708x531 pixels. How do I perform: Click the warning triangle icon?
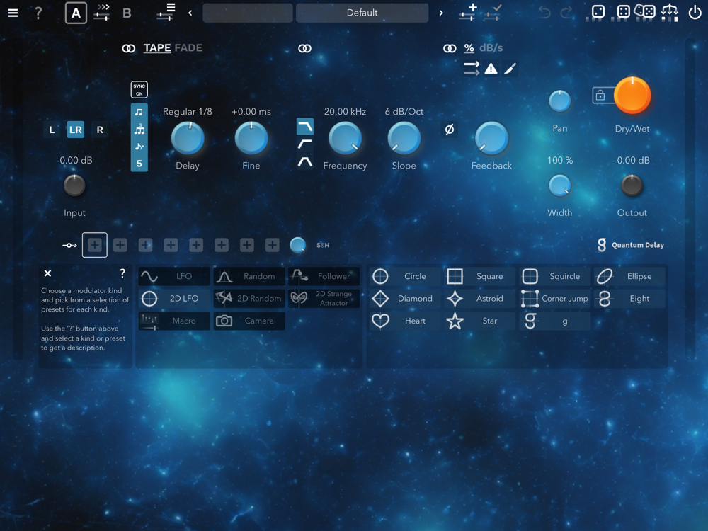click(x=491, y=69)
